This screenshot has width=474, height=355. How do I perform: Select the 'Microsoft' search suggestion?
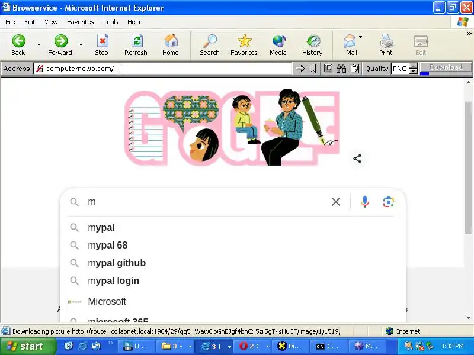click(x=231, y=301)
